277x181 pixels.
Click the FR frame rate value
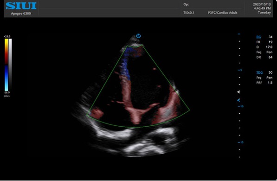click(x=271, y=42)
